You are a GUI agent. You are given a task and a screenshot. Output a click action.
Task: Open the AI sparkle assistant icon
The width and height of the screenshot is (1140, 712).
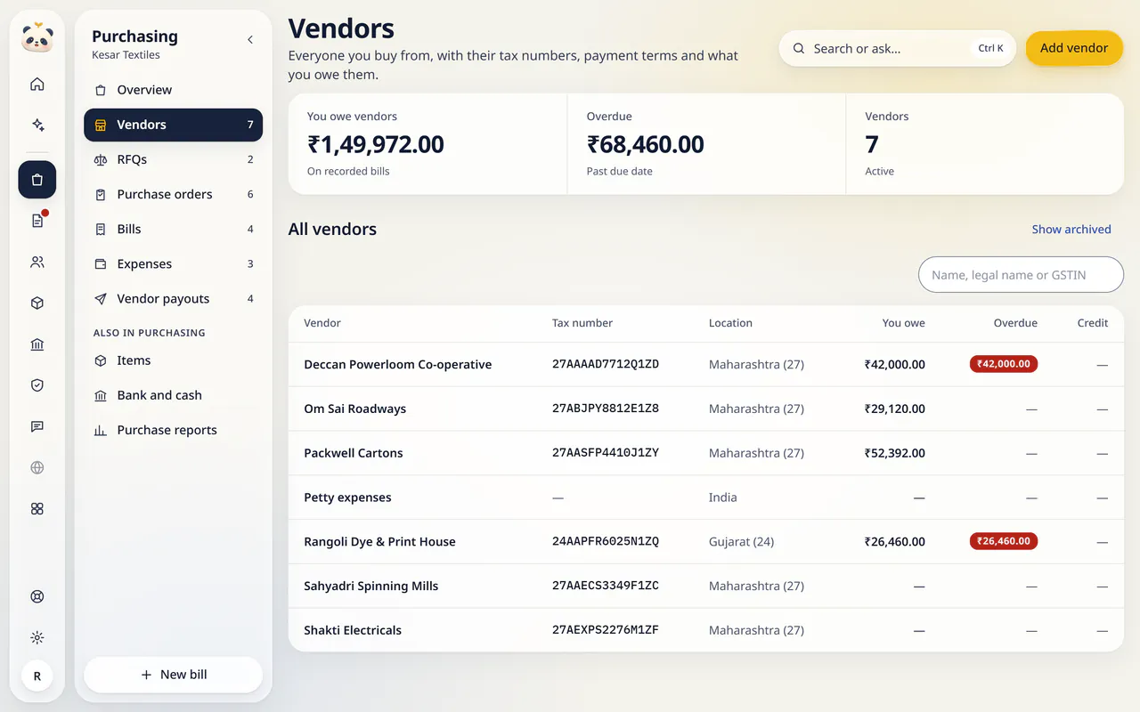tap(37, 125)
